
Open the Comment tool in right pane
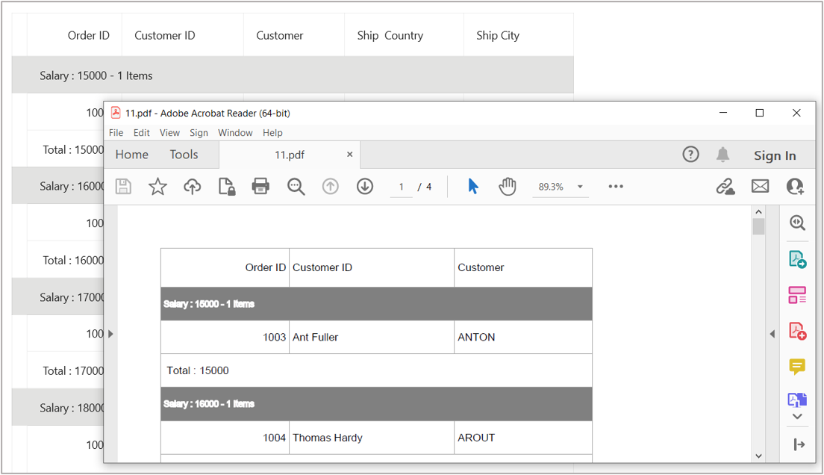pos(797,366)
